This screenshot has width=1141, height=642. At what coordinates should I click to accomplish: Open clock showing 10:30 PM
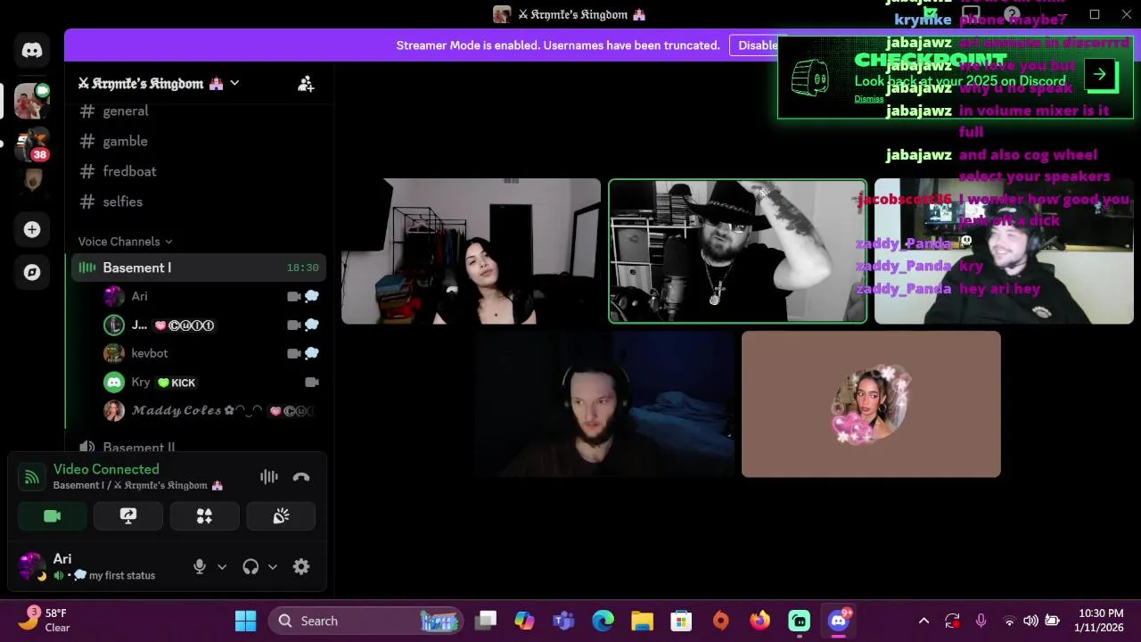click(1099, 621)
